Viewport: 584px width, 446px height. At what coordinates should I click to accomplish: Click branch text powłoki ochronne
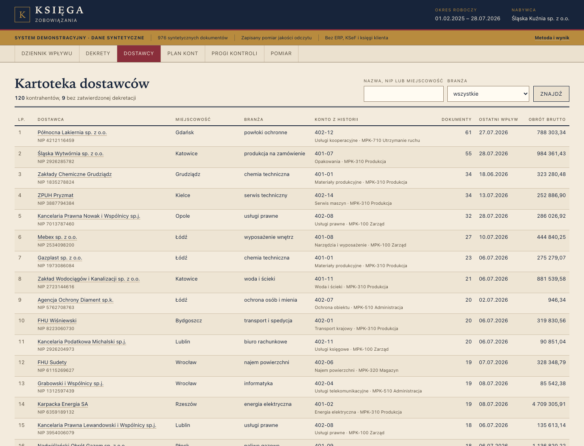click(266, 133)
